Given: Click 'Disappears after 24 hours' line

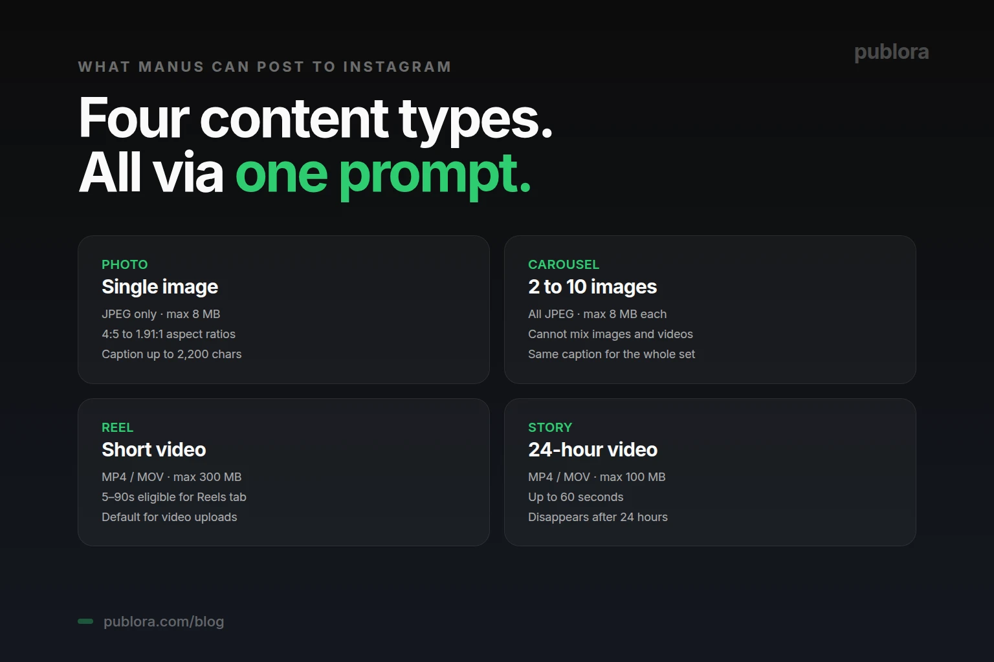Looking at the screenshot, I should click(598, 517).
